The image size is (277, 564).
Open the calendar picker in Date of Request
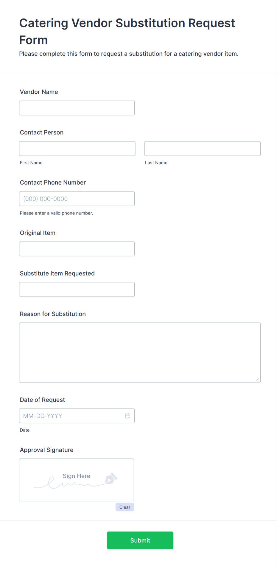(128, 415)
